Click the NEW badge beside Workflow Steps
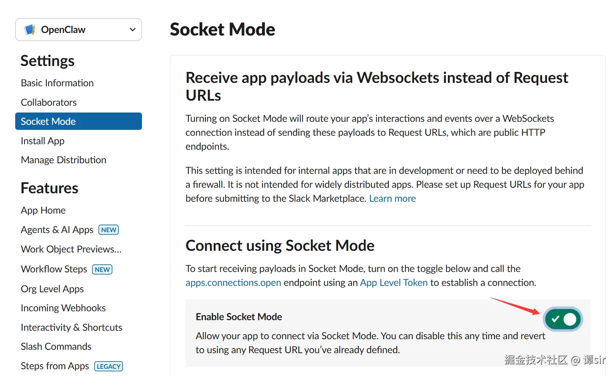Image resolution: width=616 pixels, height=376 pixels. click(x=102, y=269)
